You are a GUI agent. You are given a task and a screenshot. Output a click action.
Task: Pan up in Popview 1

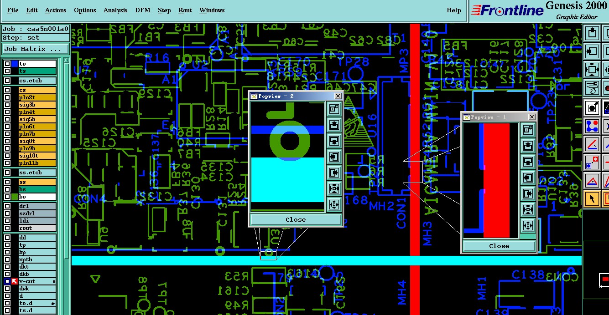pos(528,146)
